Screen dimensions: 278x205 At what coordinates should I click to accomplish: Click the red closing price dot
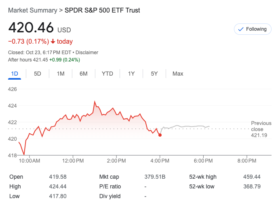(x=160, y=135)
